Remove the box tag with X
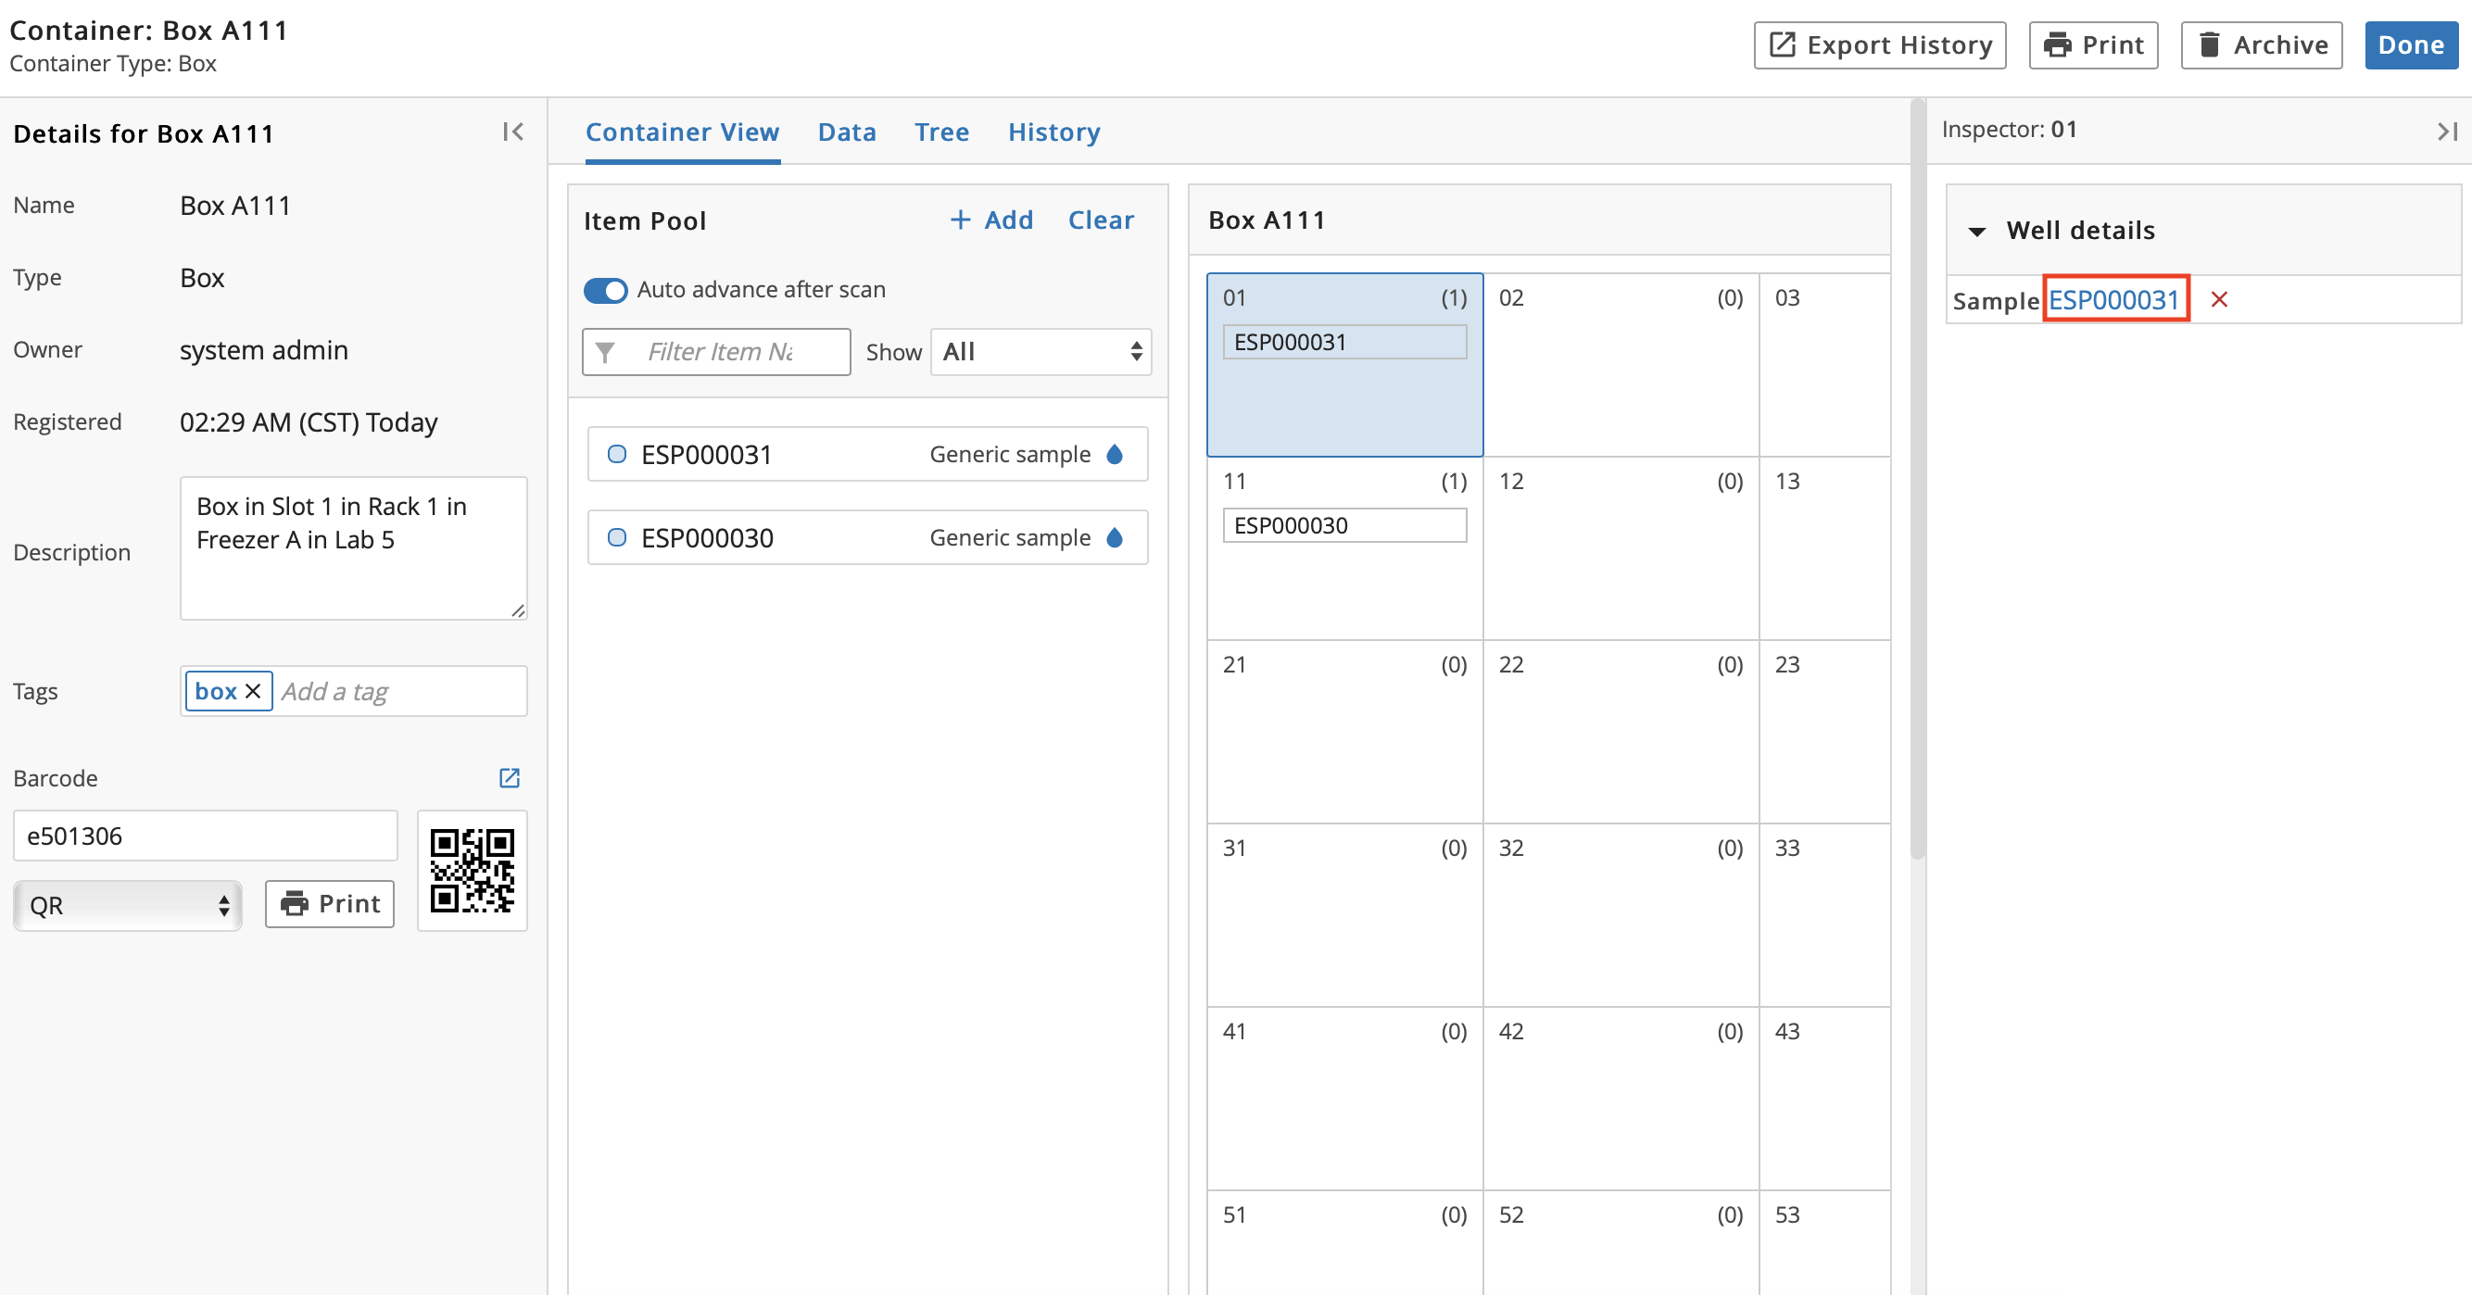Image resolution: width=2472 pixels, height=1295 pixels. [x=253, y=691]
